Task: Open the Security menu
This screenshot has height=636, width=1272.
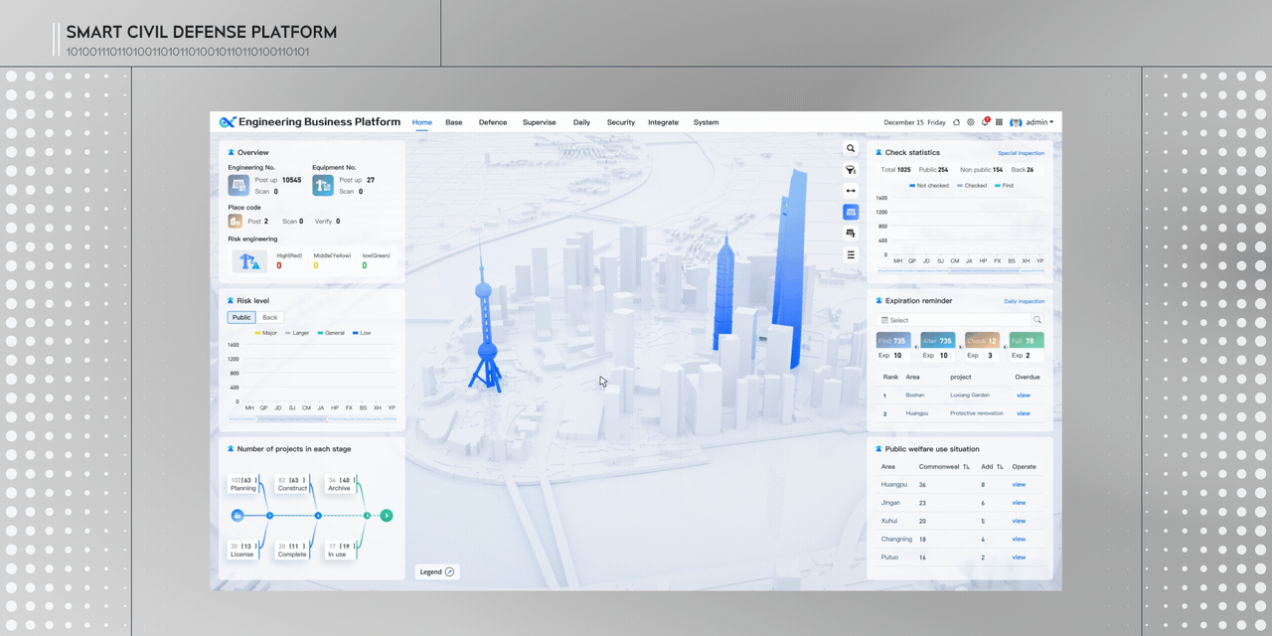Action: 621,122
